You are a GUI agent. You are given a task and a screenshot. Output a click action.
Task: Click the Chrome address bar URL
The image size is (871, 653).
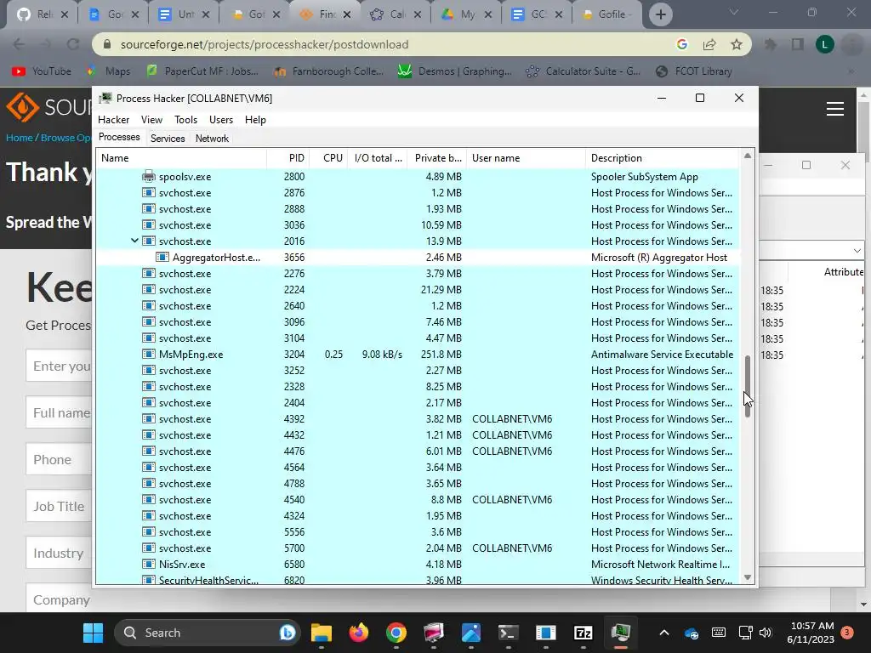[265, 44]
